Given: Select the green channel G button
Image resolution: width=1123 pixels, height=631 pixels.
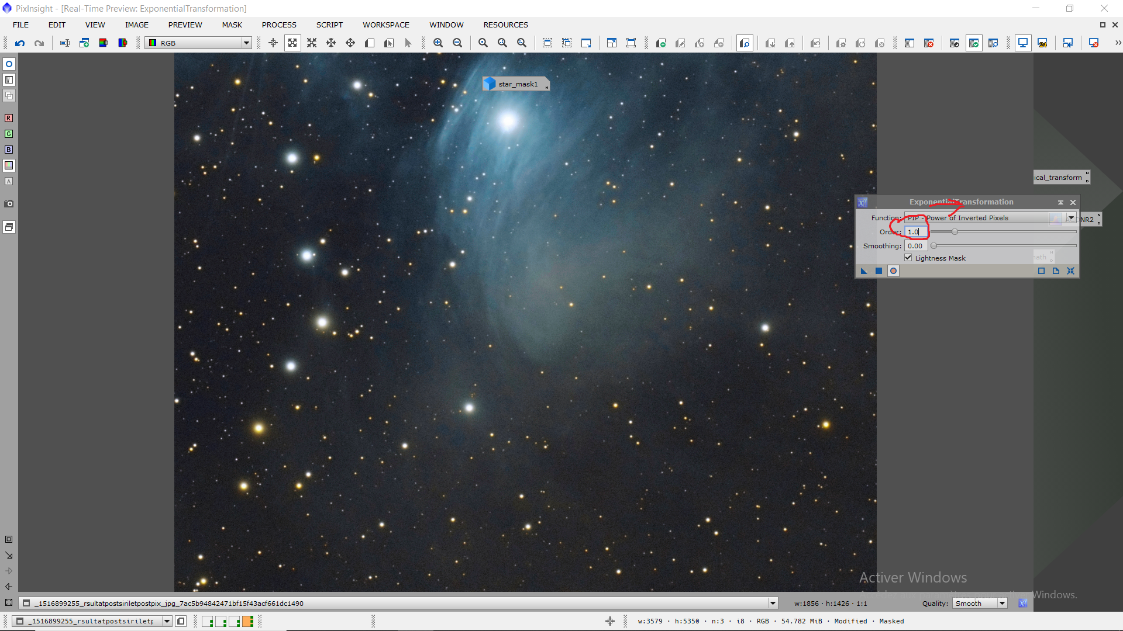Looking at the screenshot, I should pyautogui.click(x=9, y=134).
